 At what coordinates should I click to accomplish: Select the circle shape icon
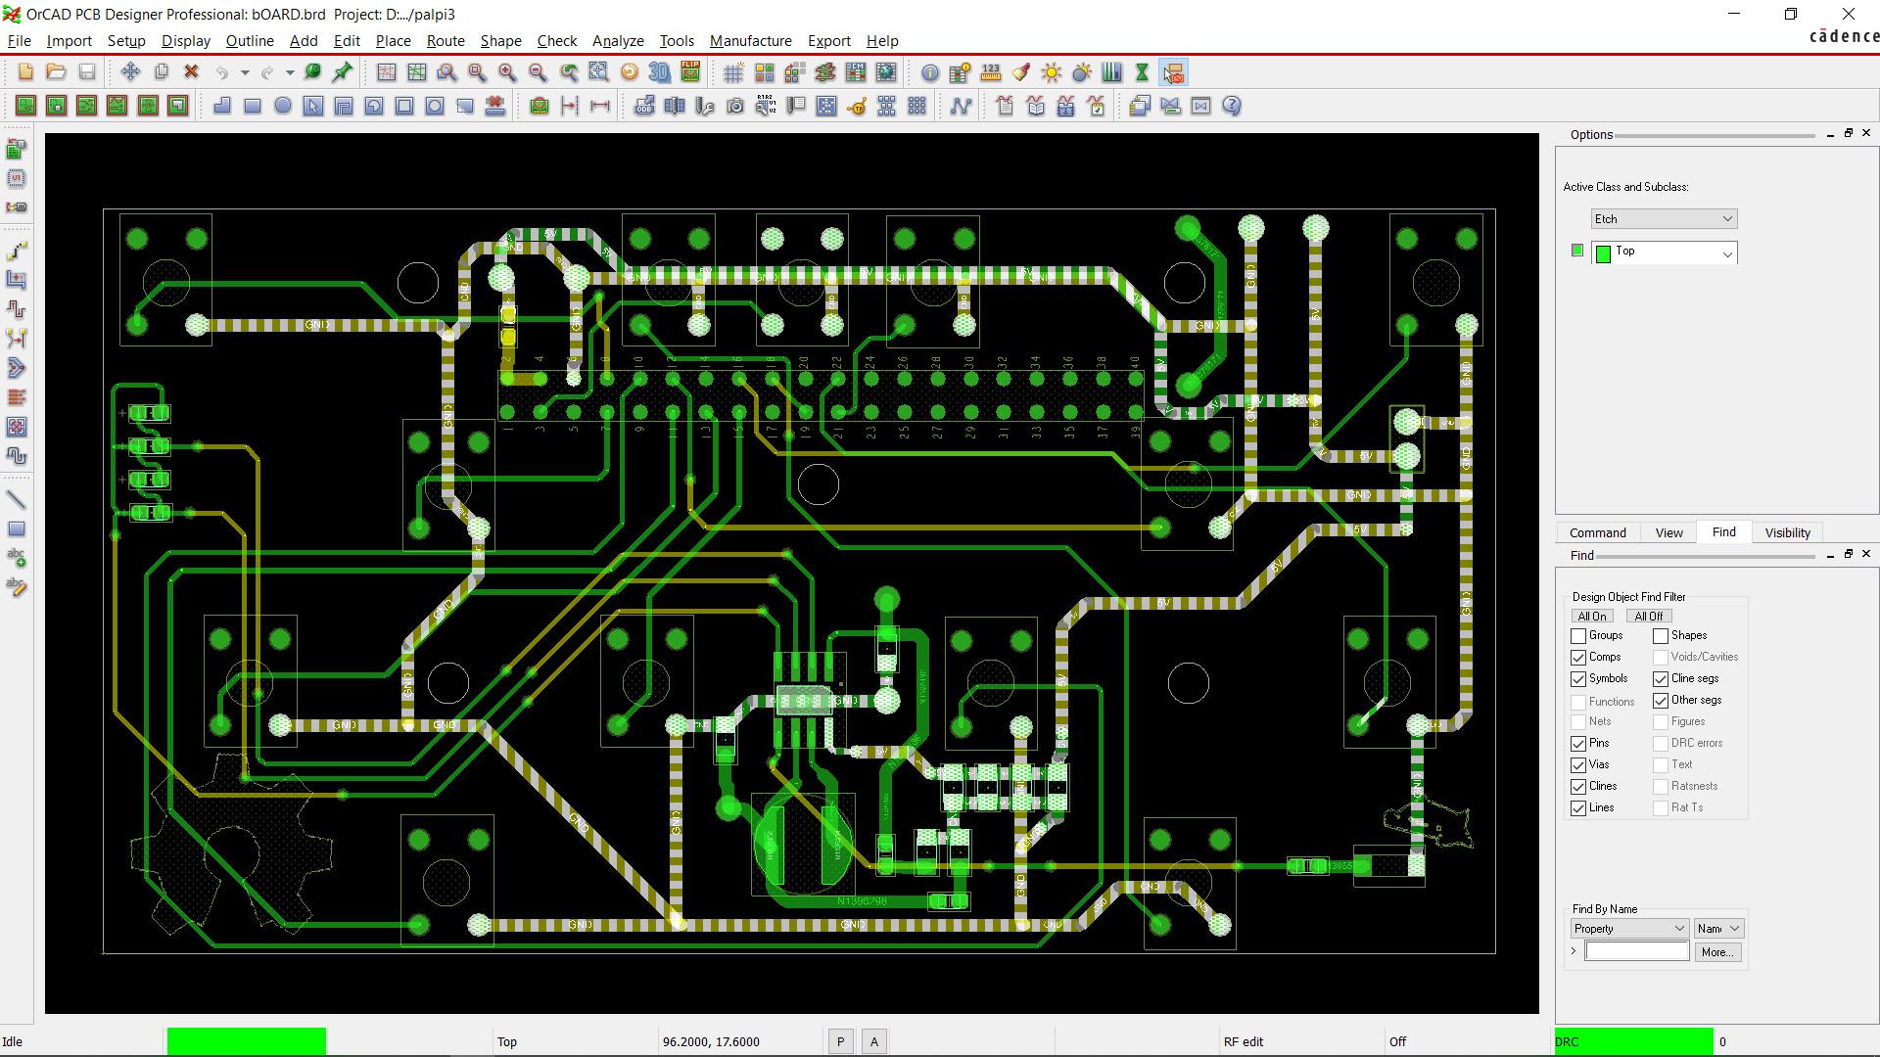pos(283,106)
